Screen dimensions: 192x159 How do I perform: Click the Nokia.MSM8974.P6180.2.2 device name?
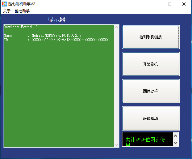[56, 36]
